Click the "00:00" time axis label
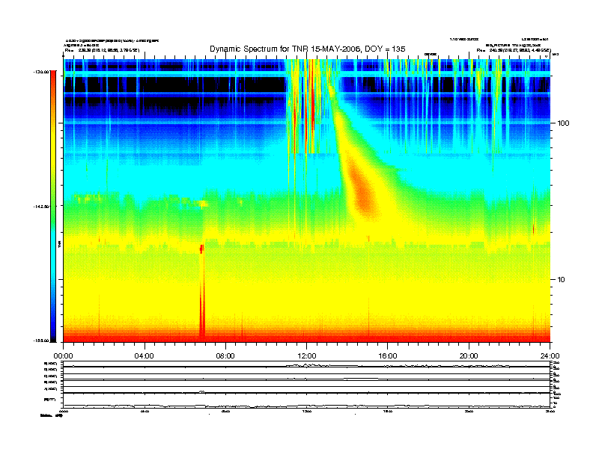This screenshot has width=593, height=458. click(x=63, y=356)
